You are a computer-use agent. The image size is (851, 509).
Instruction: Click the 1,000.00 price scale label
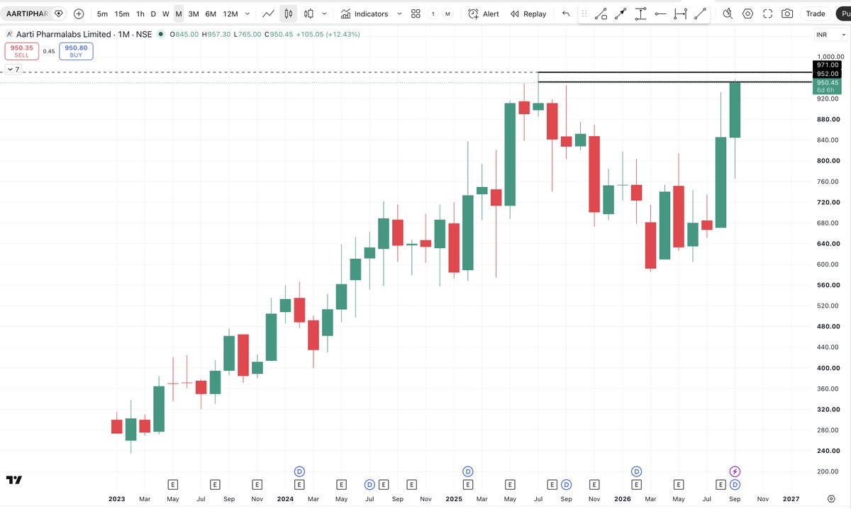point(830,57)
